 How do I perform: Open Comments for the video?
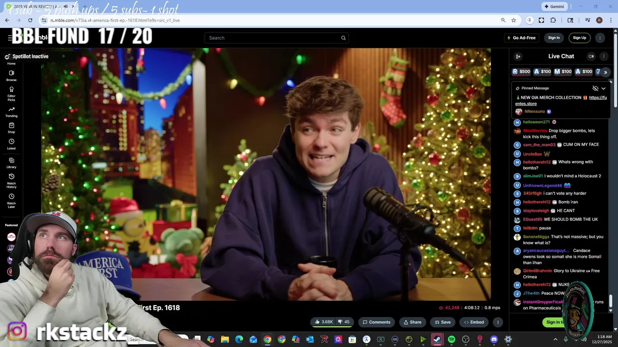pyautogui.click(x=377, y=322)
